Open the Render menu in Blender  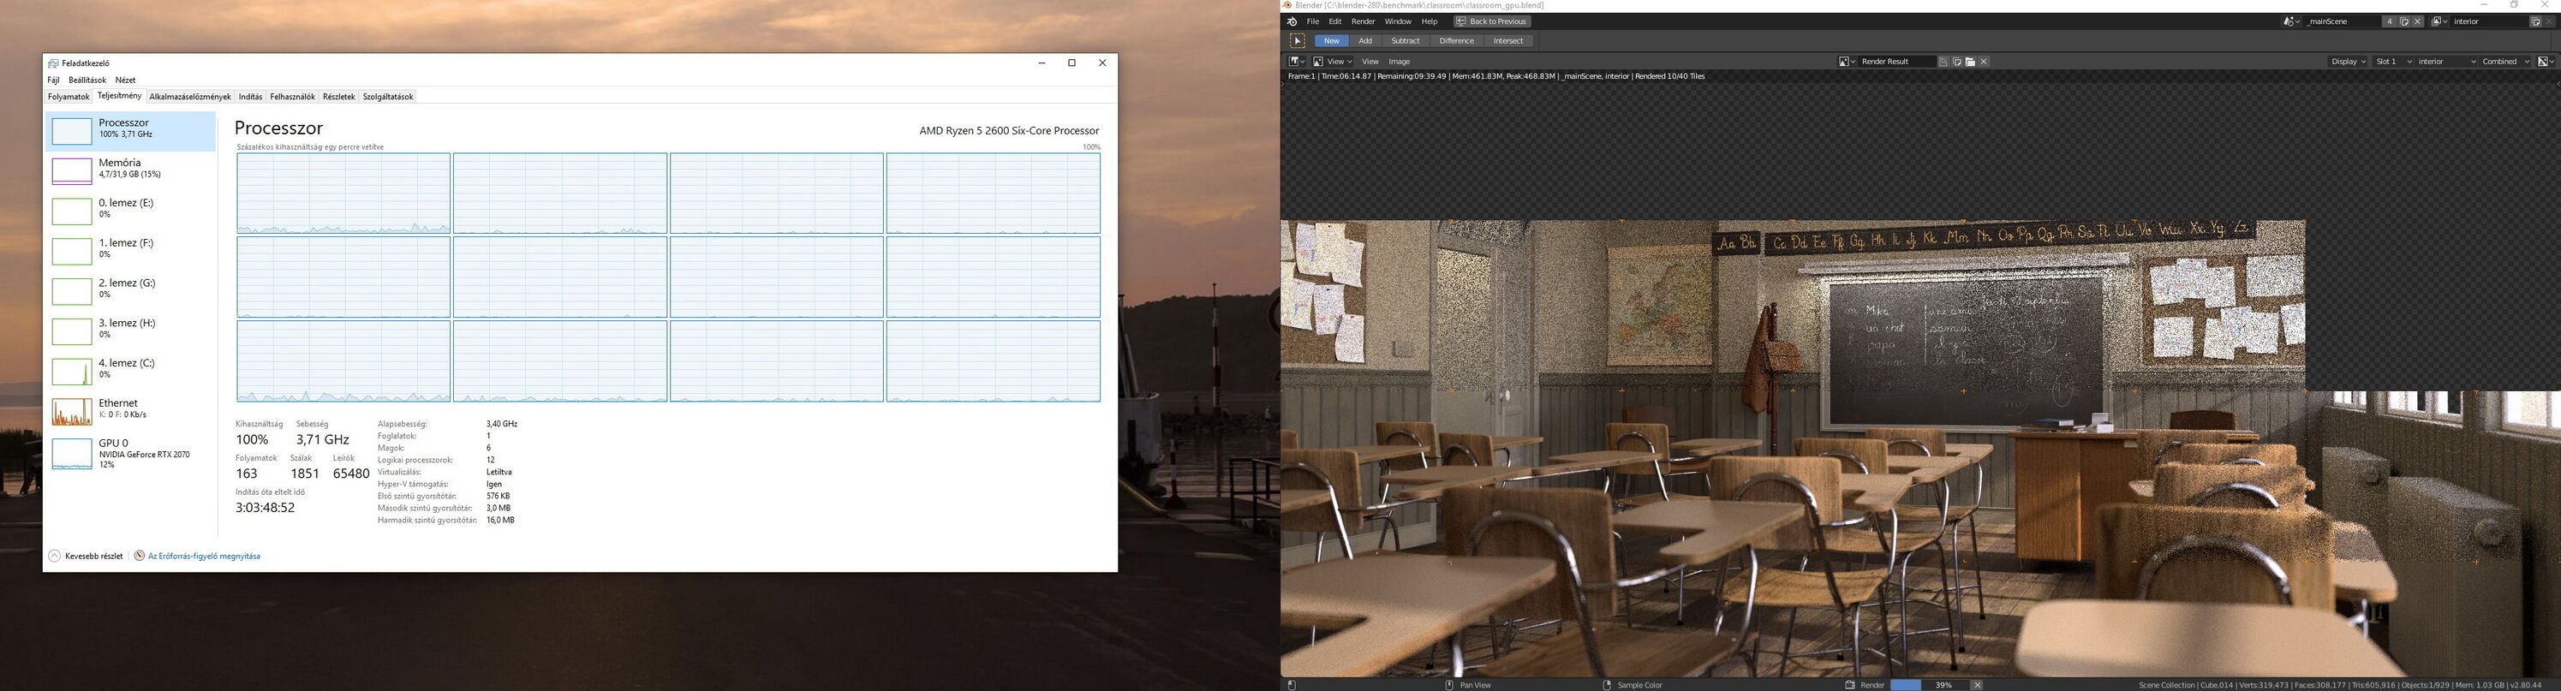tap(1363, 21)
